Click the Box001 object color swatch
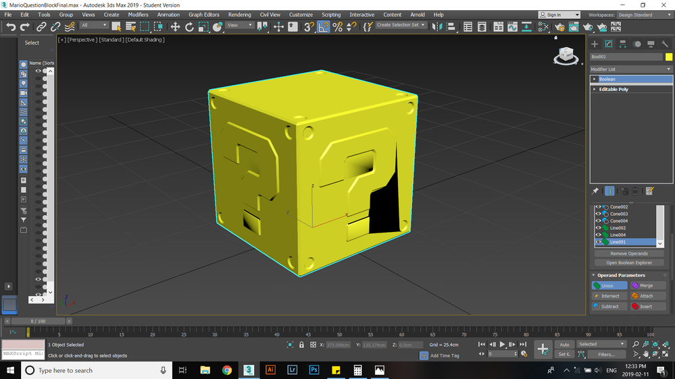The height and width of the screenshot is (379, 675). (668, 57)
